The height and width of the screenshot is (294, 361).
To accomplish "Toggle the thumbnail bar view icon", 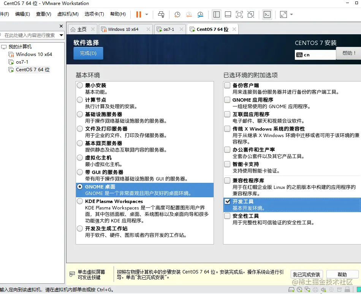I will click(228, 14).
